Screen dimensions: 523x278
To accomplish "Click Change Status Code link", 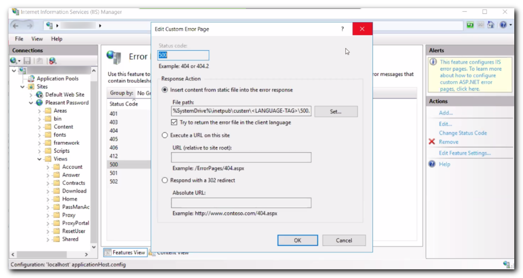I will pyautogui.click(x=463, y=133).
